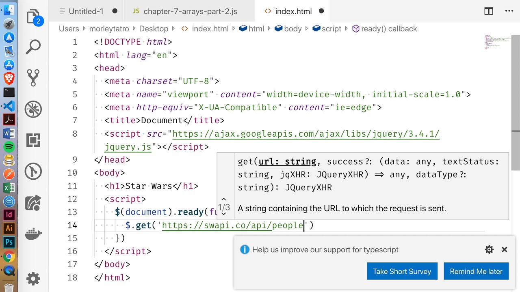Click line number 14 in the gutter

click(72, 225)
